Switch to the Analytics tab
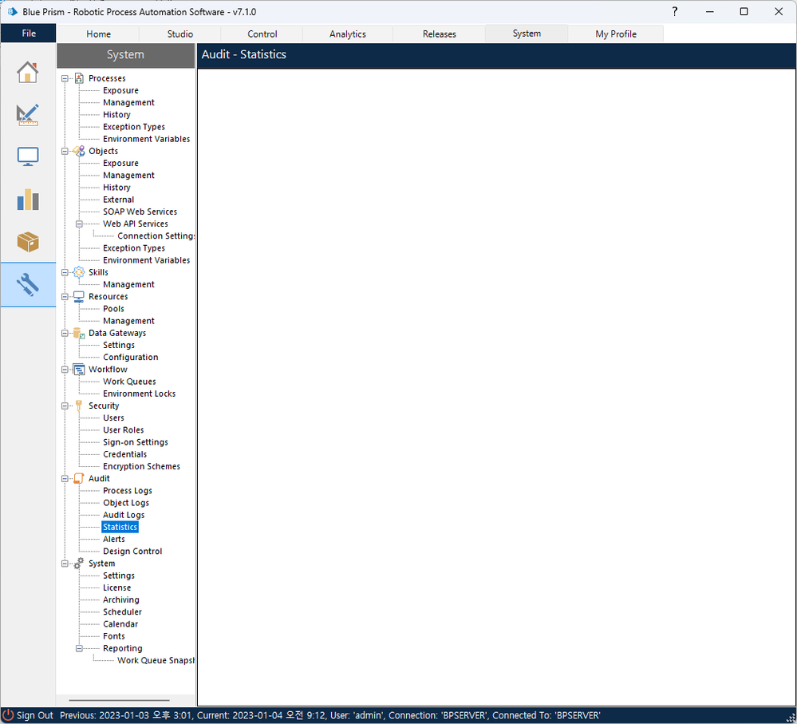Screen dimensions: 797x724 [x=348, y=34]
